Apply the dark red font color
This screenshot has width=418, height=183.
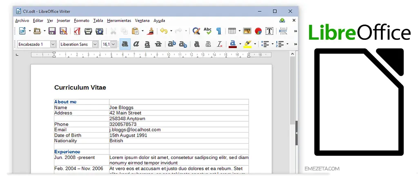(233, 44)
